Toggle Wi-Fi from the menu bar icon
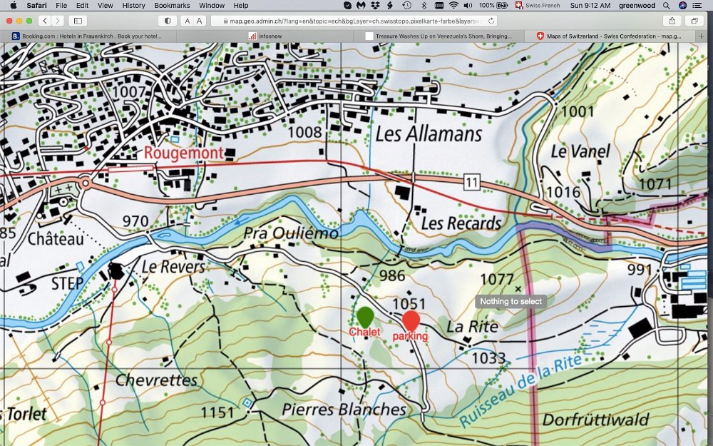 [453, 6]
